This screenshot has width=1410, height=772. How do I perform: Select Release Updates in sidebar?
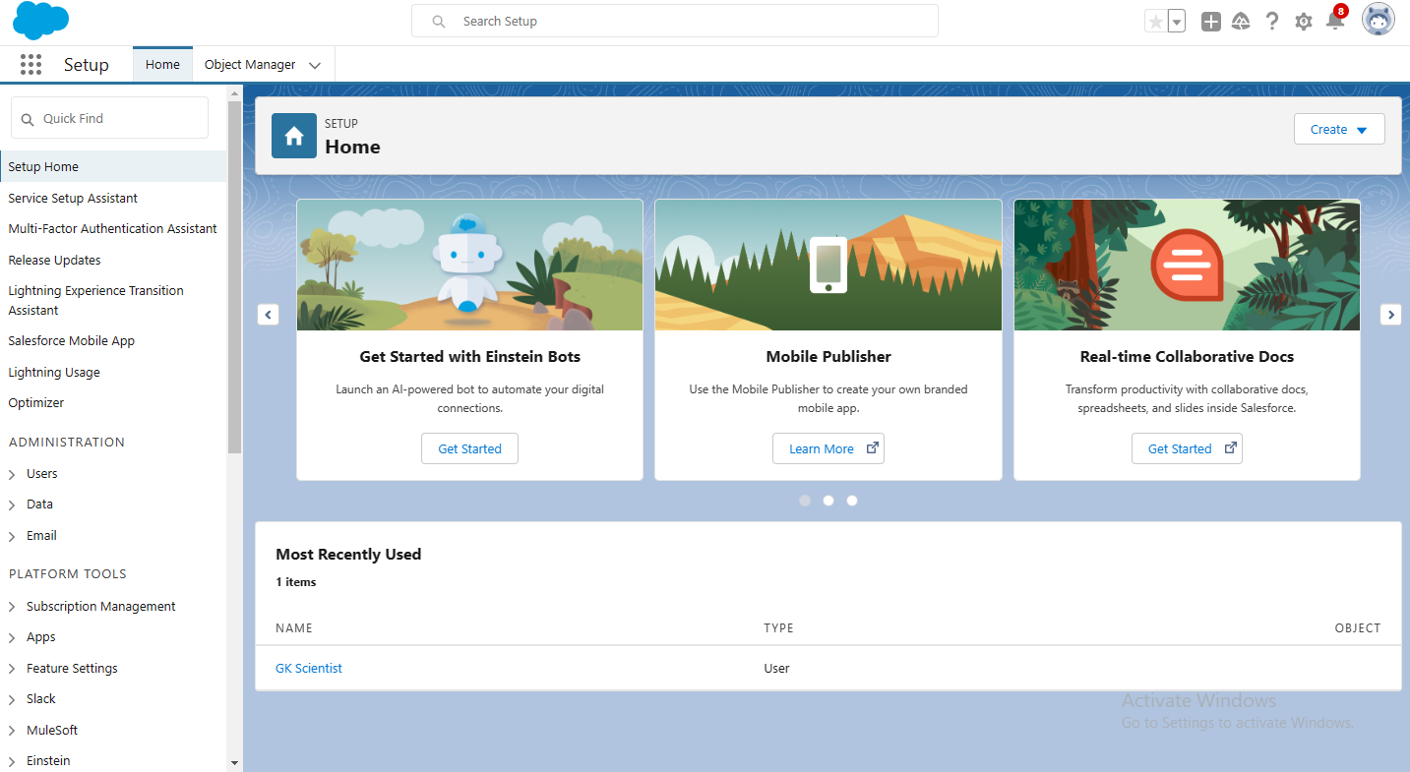coord(55,260)
